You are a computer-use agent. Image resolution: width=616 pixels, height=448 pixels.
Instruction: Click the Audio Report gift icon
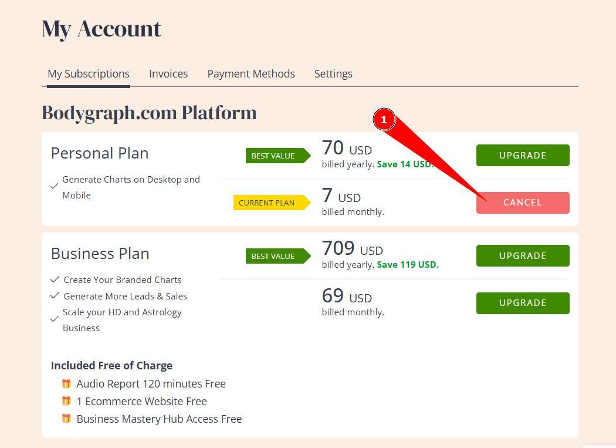pyautogui.click(x=66, y=384)
